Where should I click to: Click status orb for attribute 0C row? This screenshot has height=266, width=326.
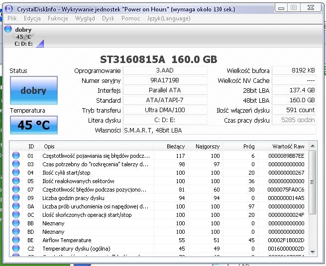16,214
